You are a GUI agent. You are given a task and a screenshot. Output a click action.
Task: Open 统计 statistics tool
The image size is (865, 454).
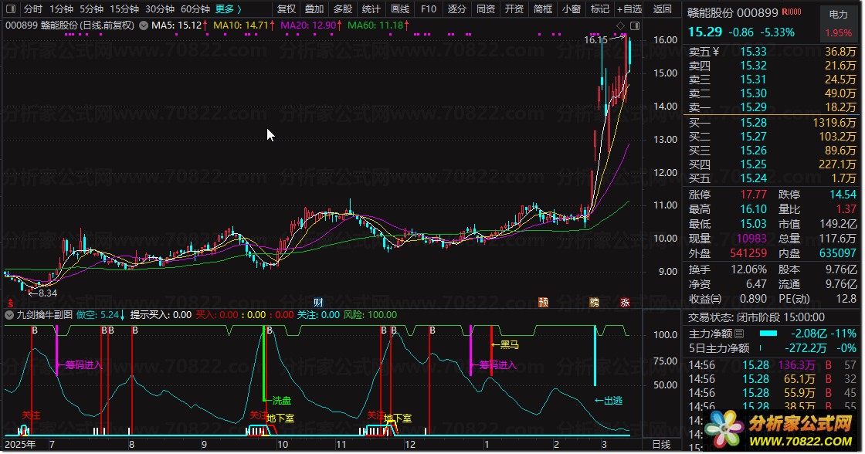pyautogui.click(x=371, y=8)
